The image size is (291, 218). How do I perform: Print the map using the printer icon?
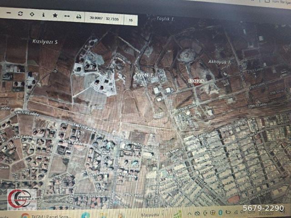79,17
